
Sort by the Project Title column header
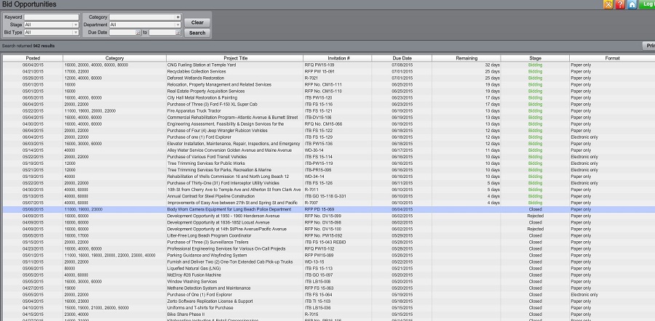coord(235,58)
